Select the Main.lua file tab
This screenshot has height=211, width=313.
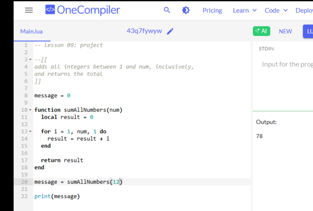[x=31, y=31]
